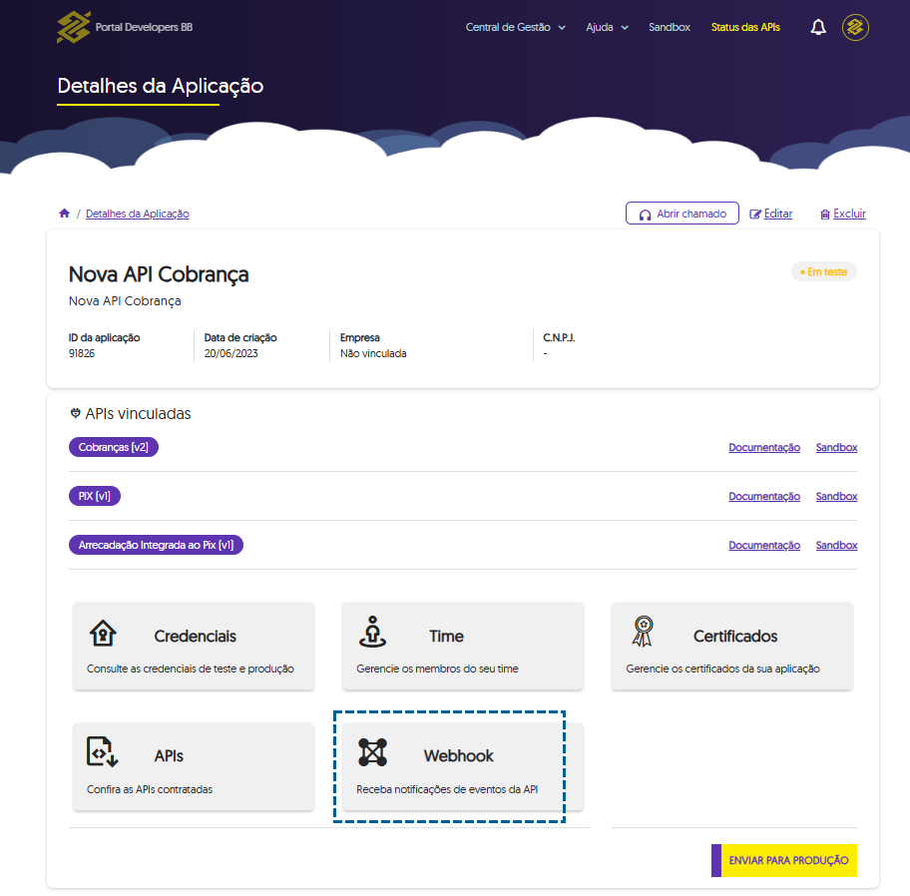The width and height of the screenshot is (910, 896).
Task: Expand the Ajuda dropdown menu
Action: [x=607, y=27]
